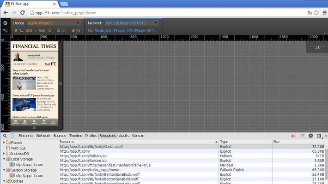Click the device pixel ratio icon
This screenshot has width=328, height=184.
[x=59, y=31]
